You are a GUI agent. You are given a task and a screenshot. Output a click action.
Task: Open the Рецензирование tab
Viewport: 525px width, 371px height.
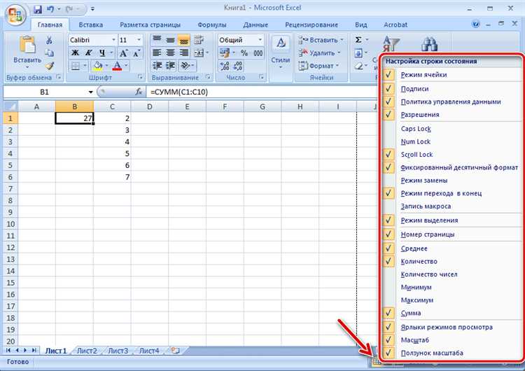pyautogui.click(x=311, y=24)
